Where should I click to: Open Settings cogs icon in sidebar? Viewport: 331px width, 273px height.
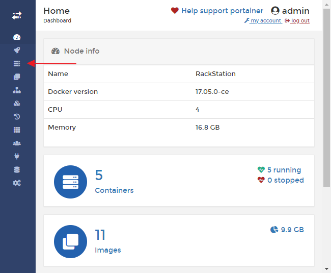click(x=17, y=183)
